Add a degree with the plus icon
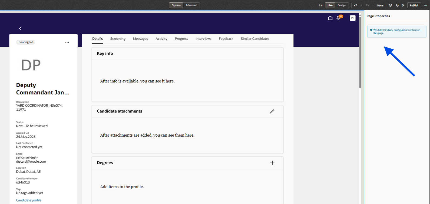This screenshot has height=204, width=430. 272,163
